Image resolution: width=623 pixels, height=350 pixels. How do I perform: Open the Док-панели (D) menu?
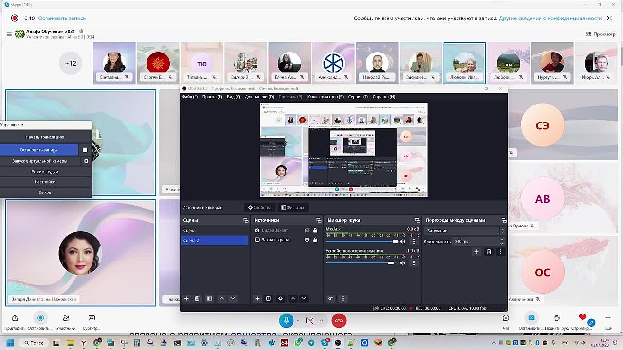(259, 97)
